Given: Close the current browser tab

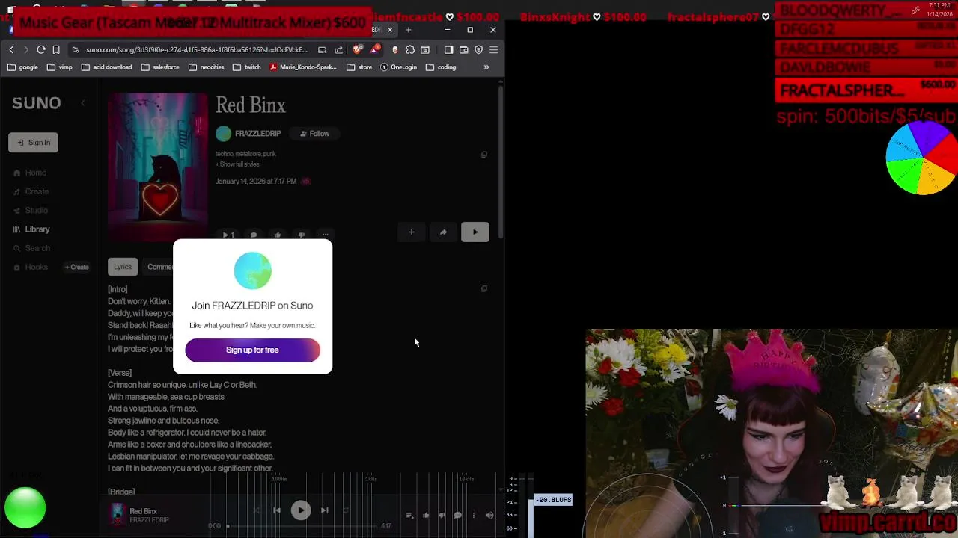Looking at the screenshot, I should (390, 30).
